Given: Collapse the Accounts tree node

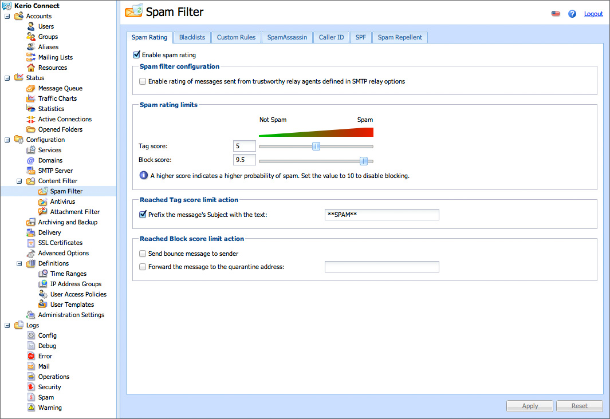Looking at the screenshot, I should click(x=7, y=17).
